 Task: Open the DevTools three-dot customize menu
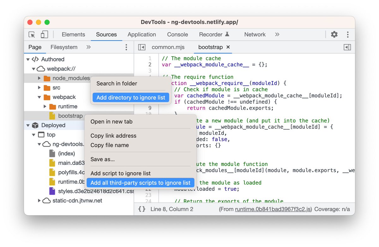[x=348, y=34]
